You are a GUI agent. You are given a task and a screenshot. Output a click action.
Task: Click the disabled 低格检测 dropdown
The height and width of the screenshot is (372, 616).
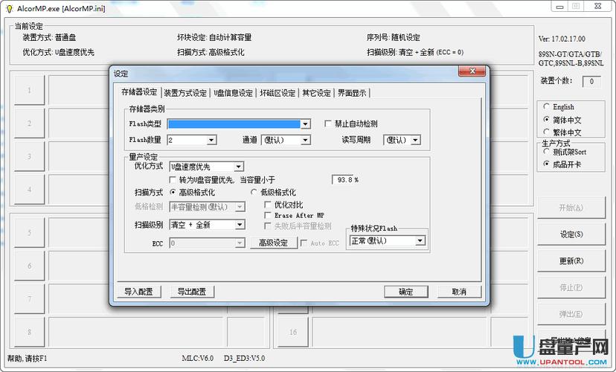207,207
